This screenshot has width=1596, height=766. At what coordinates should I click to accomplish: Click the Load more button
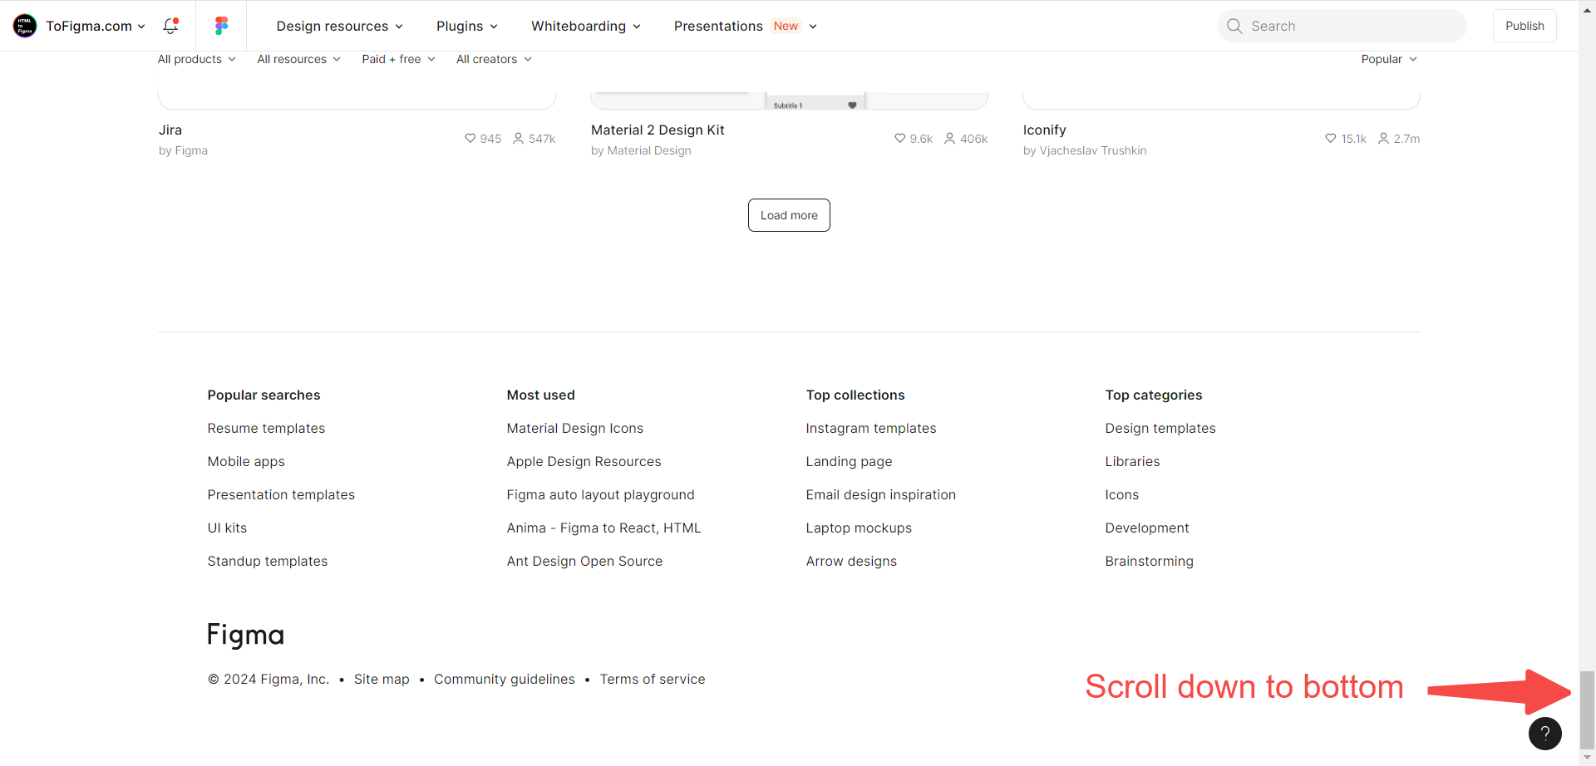tap(789, 215)
